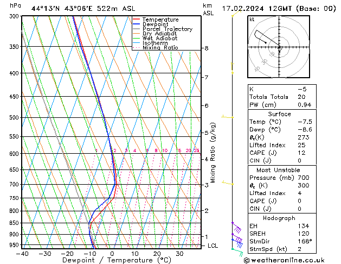Click the surface θe value 273

(304, 137)
